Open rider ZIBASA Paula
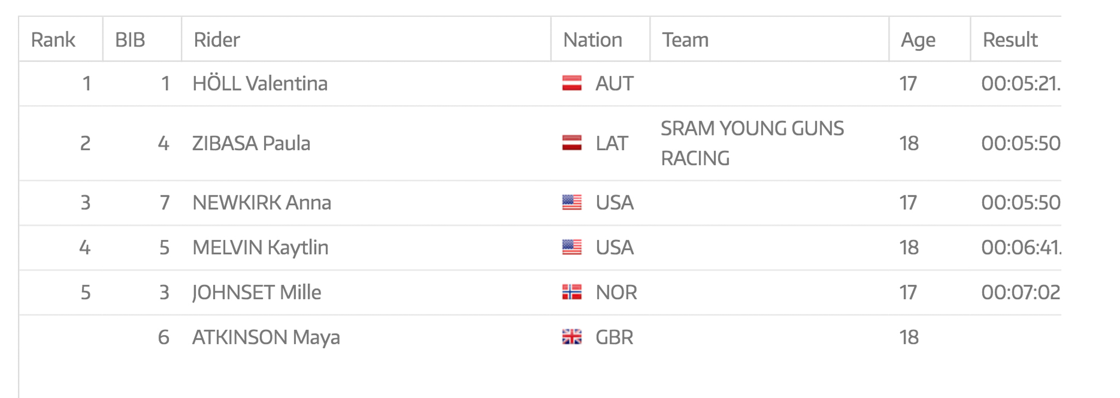Image resolution: width=1120 pixels, height=398 pixels. [252, 143]
